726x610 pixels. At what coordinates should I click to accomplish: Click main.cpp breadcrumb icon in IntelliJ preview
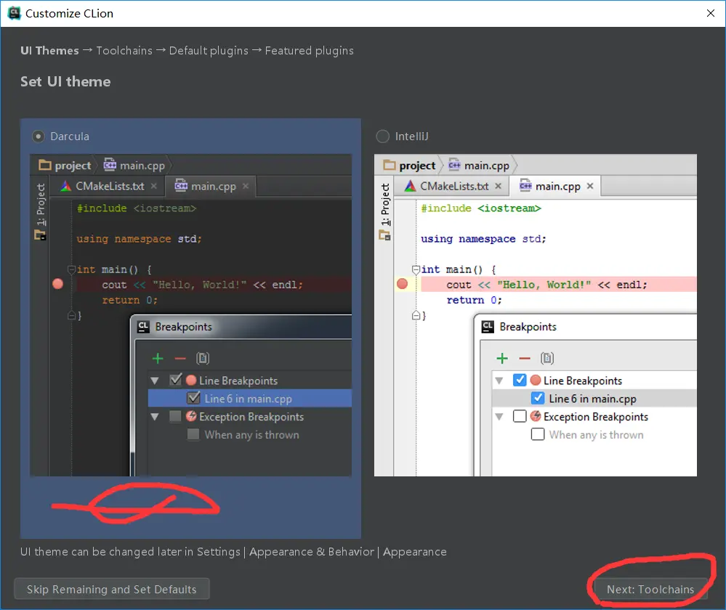[x=454, y=164]
